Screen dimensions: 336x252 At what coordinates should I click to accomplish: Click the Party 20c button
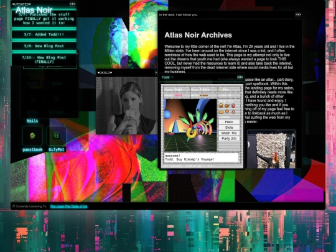pos(229,139)
